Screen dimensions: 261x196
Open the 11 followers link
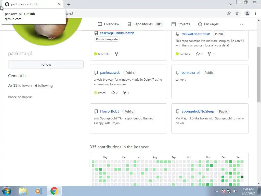pyautogui.click(x=23, y=85)
